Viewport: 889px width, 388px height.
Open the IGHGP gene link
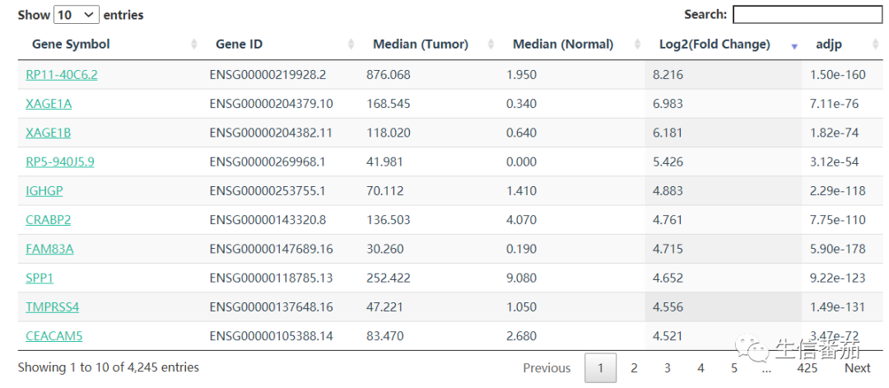[44, 191]
